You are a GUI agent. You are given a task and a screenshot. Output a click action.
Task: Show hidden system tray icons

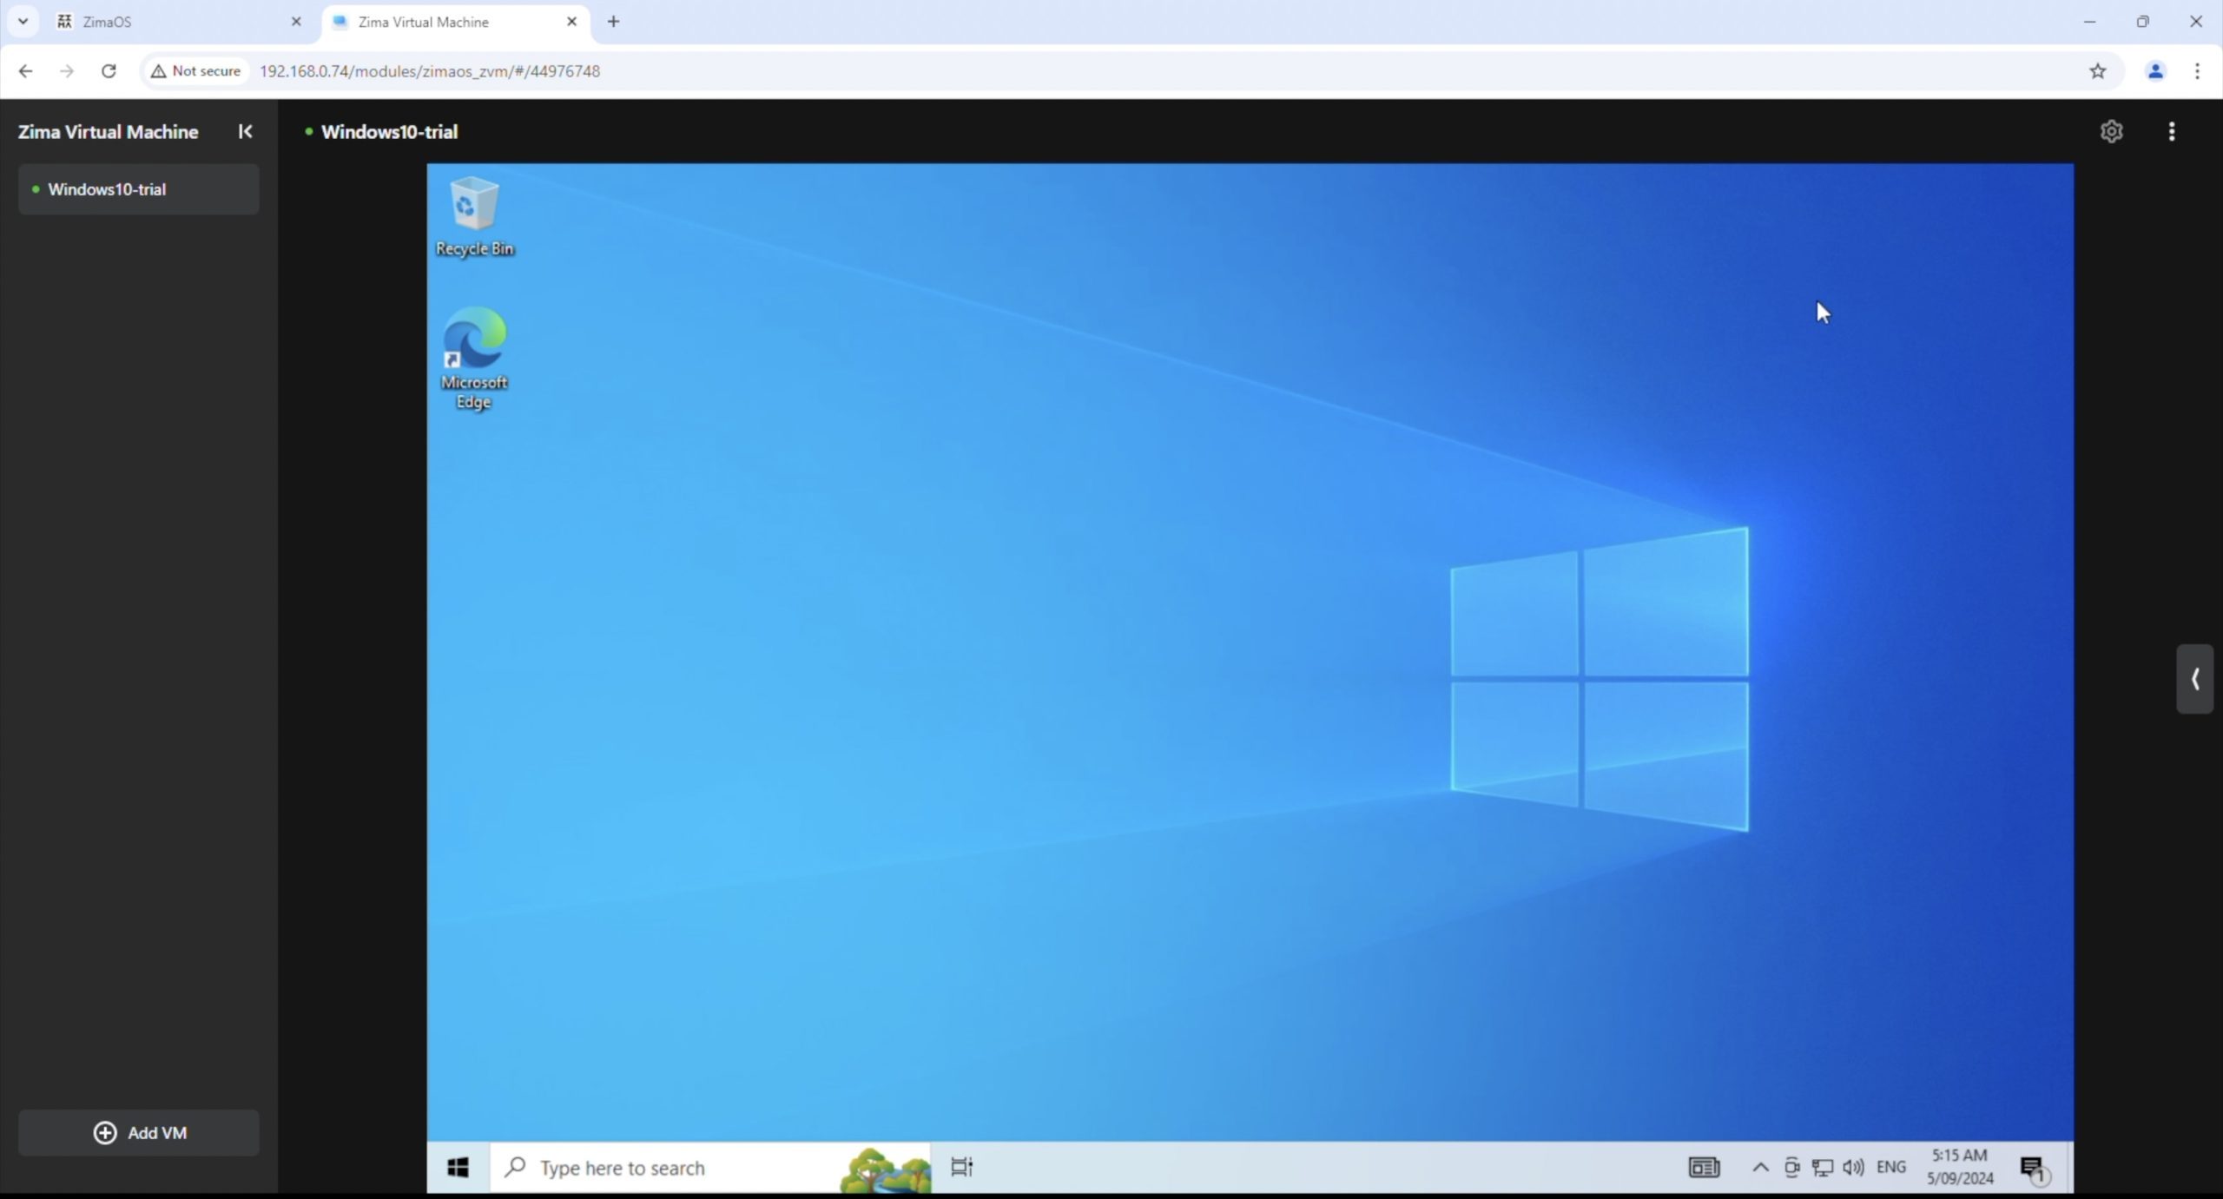click(1760, 1168)
